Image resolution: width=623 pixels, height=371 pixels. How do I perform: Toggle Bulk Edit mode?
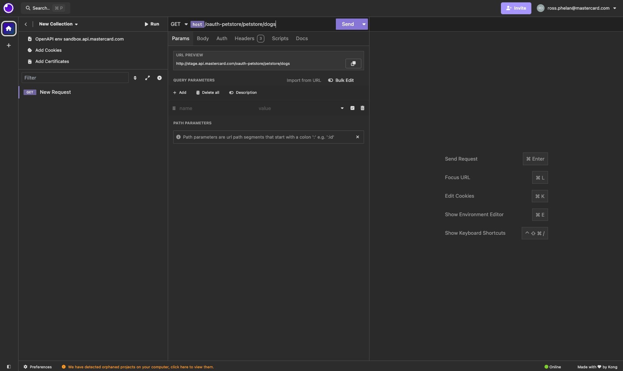pyautogui.click(x=340, y=80)
